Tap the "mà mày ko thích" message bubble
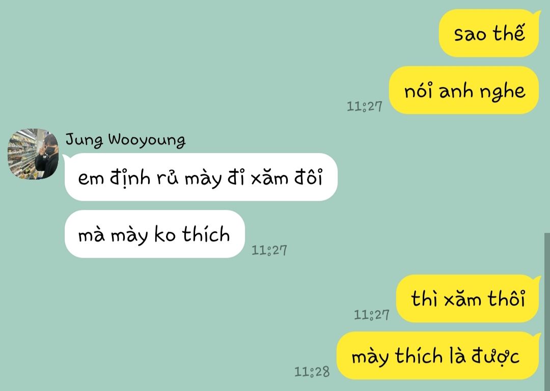Image resolution: width=550 pixels, height=391 pixels. [x=155, y=234]
